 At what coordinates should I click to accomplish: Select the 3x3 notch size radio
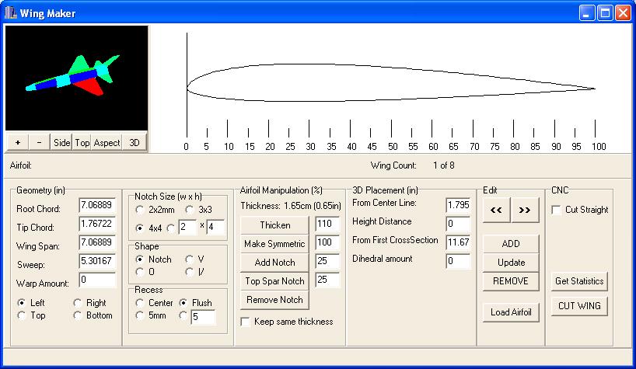(190, 210)
